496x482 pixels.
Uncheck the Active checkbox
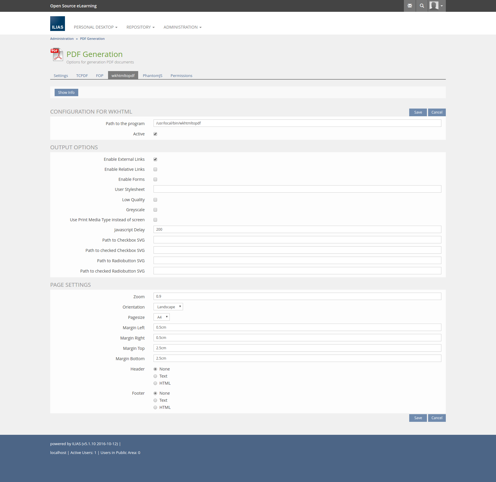pos(155,134)
